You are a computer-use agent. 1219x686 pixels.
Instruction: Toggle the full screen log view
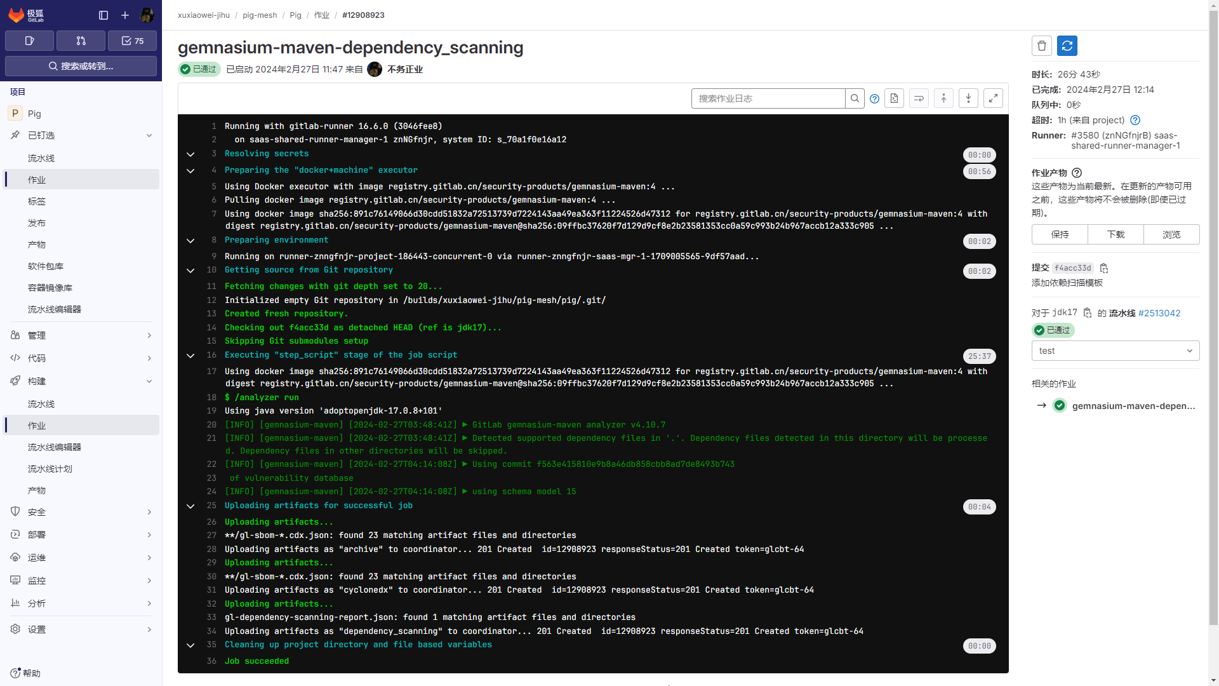point(993,98)
